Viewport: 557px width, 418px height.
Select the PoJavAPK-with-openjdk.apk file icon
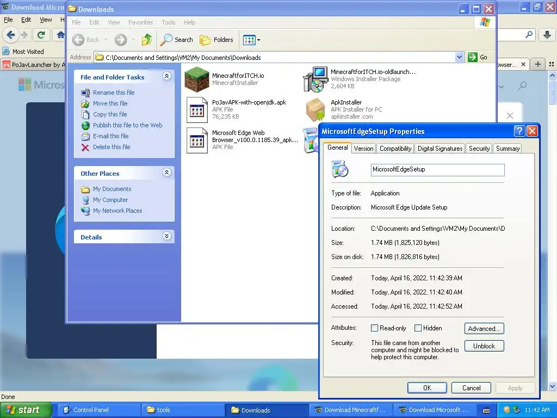click(x=197, y=110)
